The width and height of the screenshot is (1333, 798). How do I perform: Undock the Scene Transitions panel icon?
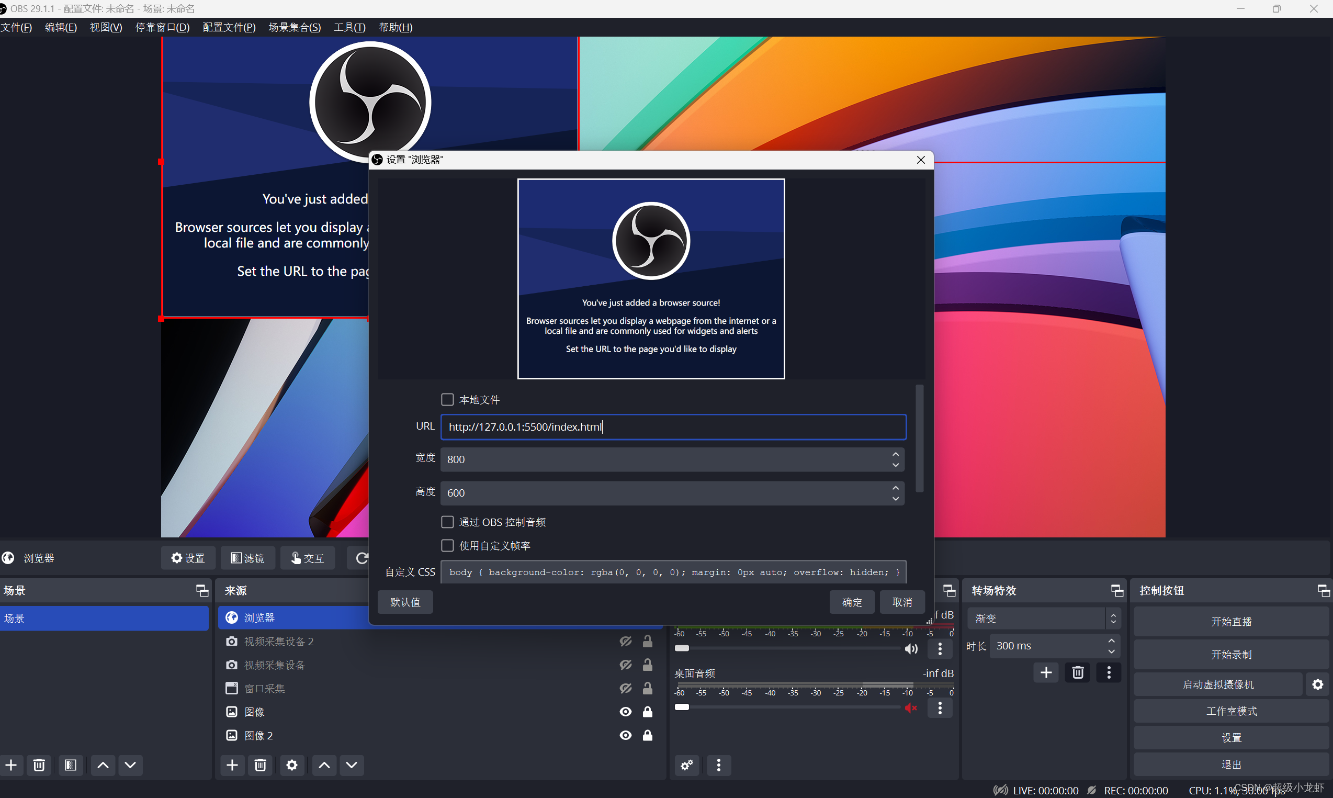(x=1117, y=590)
